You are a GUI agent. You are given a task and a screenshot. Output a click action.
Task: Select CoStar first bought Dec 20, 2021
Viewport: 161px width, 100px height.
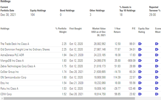tap(76, 72)
